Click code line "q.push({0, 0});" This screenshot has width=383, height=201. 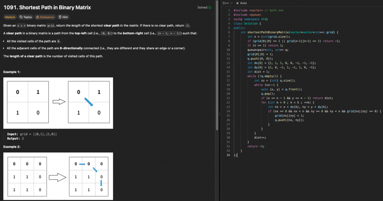point(260,59)
